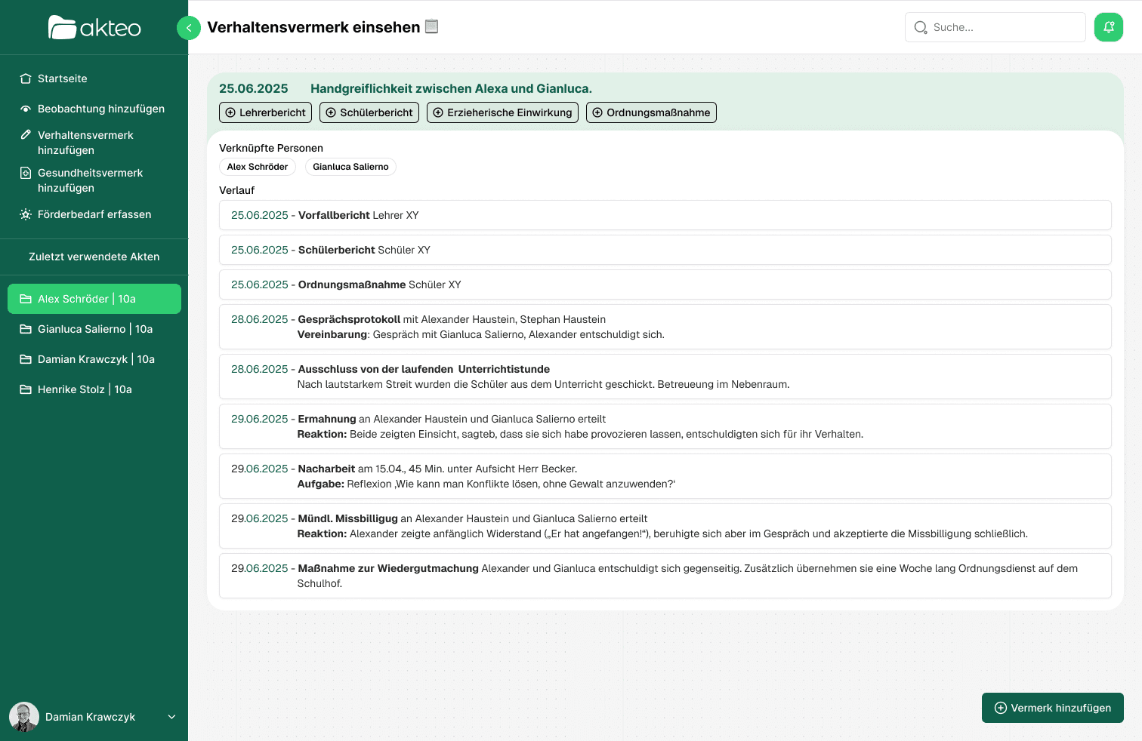Viewport: 1142px width, 741px height.
Task: Click folder icon of Henrike Stolz 10a
Action: coord(26,389)
